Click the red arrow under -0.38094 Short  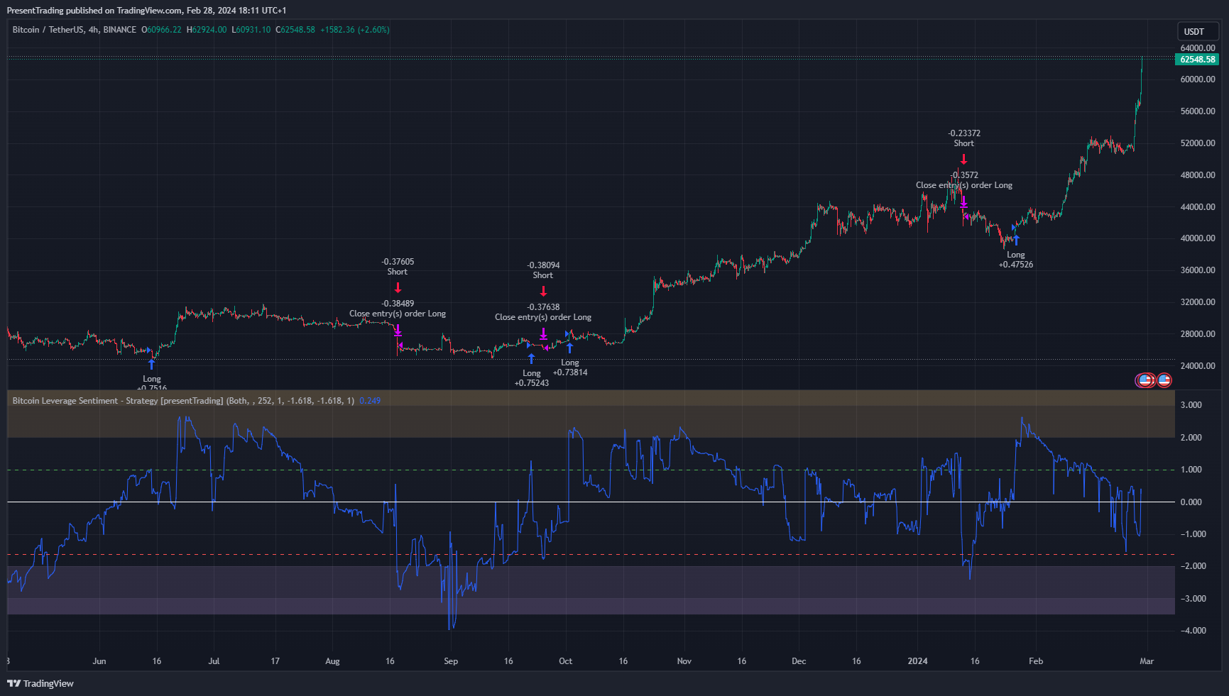543,291
